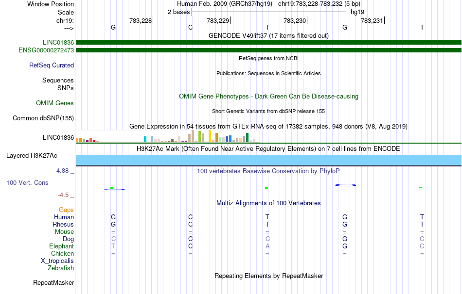Click the Multiz Alignments of 100 Vertebrates title
This screenshot has height=294, width=462.
(x=268, y=203)
